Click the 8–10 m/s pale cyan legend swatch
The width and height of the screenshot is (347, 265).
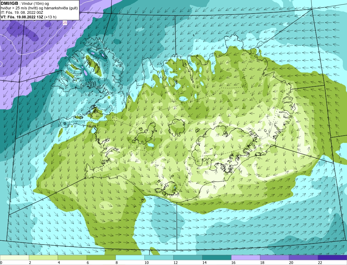[130, 257]
